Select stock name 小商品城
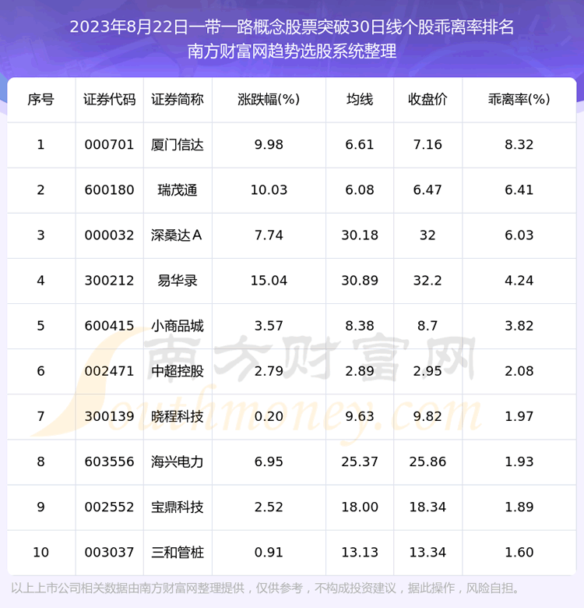Viewport: 584px width, 608px height. 178,326
